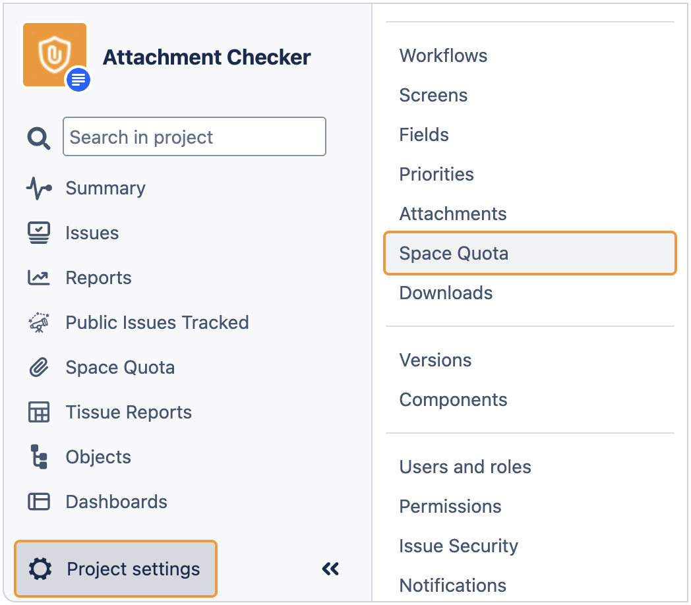Image resolution: width=691 pixels, height=605 pixels.
Task: Click the Dashboards panel icon
Action: (39, 502)
